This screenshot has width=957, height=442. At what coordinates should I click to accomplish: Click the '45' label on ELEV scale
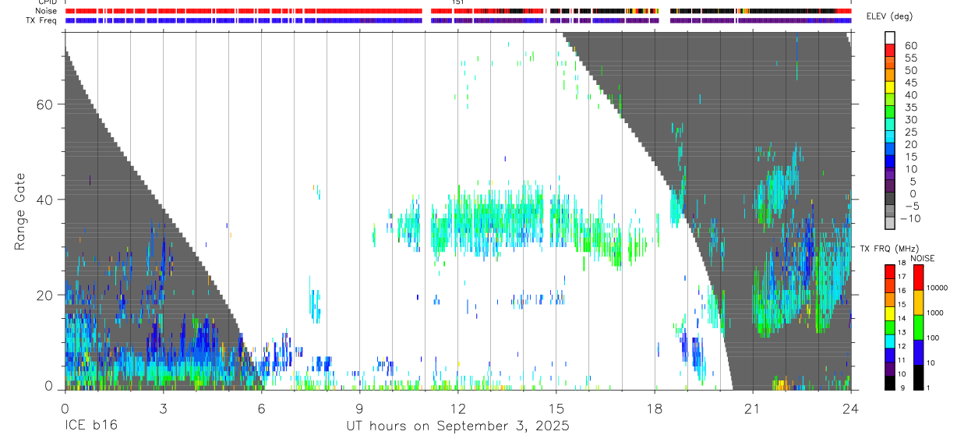pyautogui.click(x=910, y=83)
